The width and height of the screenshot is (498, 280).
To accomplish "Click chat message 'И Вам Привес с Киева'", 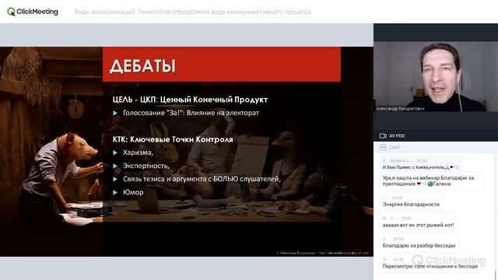I will point(420,167).
